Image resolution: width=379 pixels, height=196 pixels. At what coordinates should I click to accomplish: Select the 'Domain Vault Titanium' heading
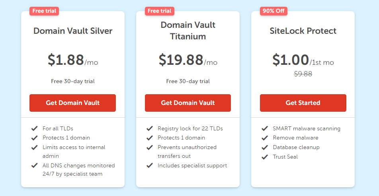pos(188,31)
